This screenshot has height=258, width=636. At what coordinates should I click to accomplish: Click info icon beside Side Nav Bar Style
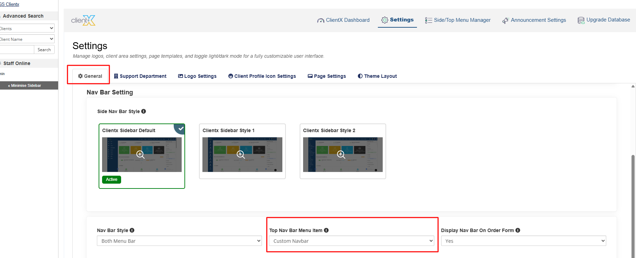click(144, 111)
